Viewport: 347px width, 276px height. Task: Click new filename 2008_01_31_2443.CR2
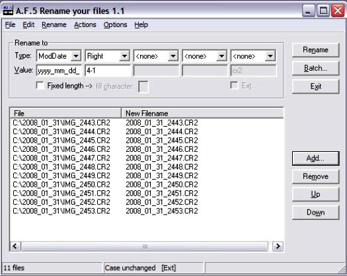click(x=162, y=123)
